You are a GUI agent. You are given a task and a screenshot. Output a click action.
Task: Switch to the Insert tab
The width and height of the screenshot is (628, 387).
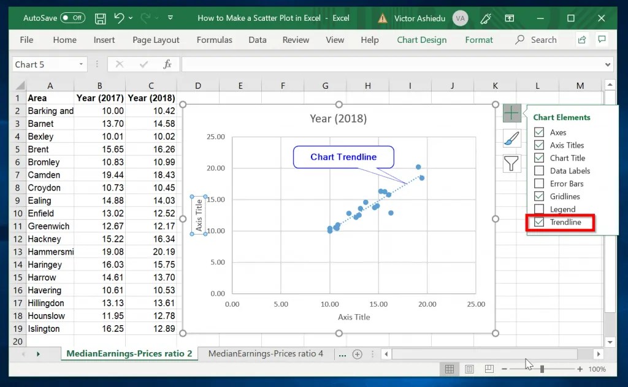tap(104, 40)
